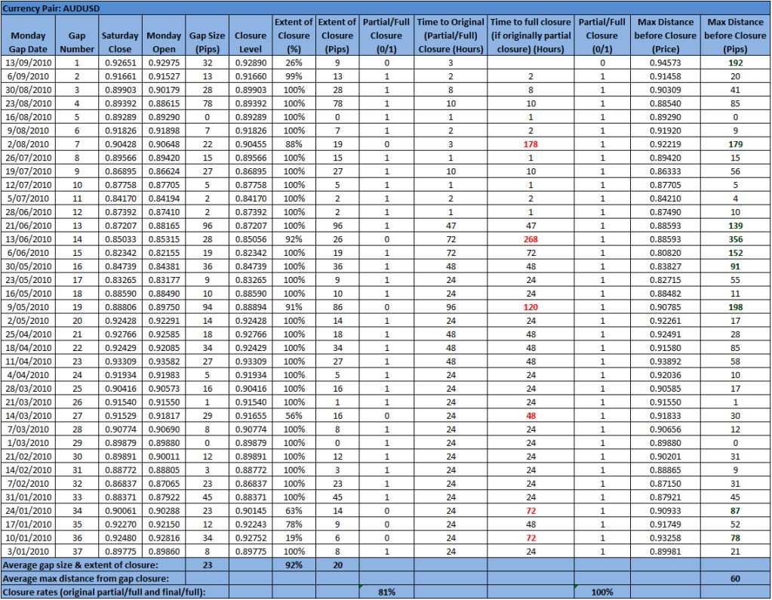Click 'Average gap size & extent of closure:' label

[x=81, y=565]
